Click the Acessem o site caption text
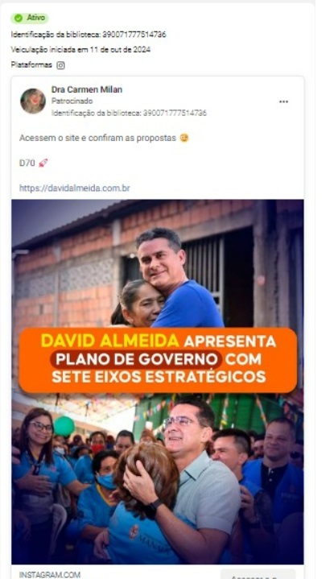 tap(97, 138)
